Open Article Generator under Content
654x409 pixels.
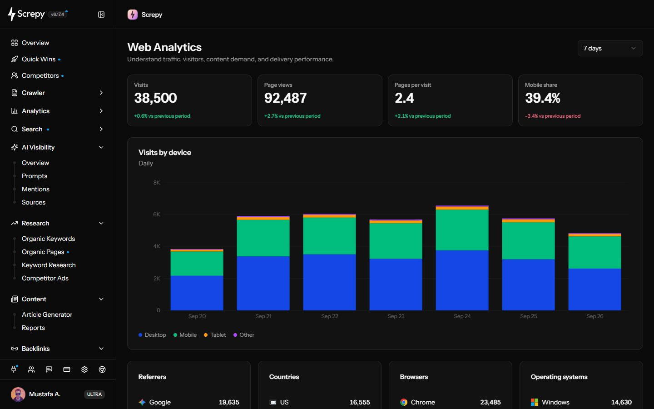pyautogui.click(x=47, y=314)
